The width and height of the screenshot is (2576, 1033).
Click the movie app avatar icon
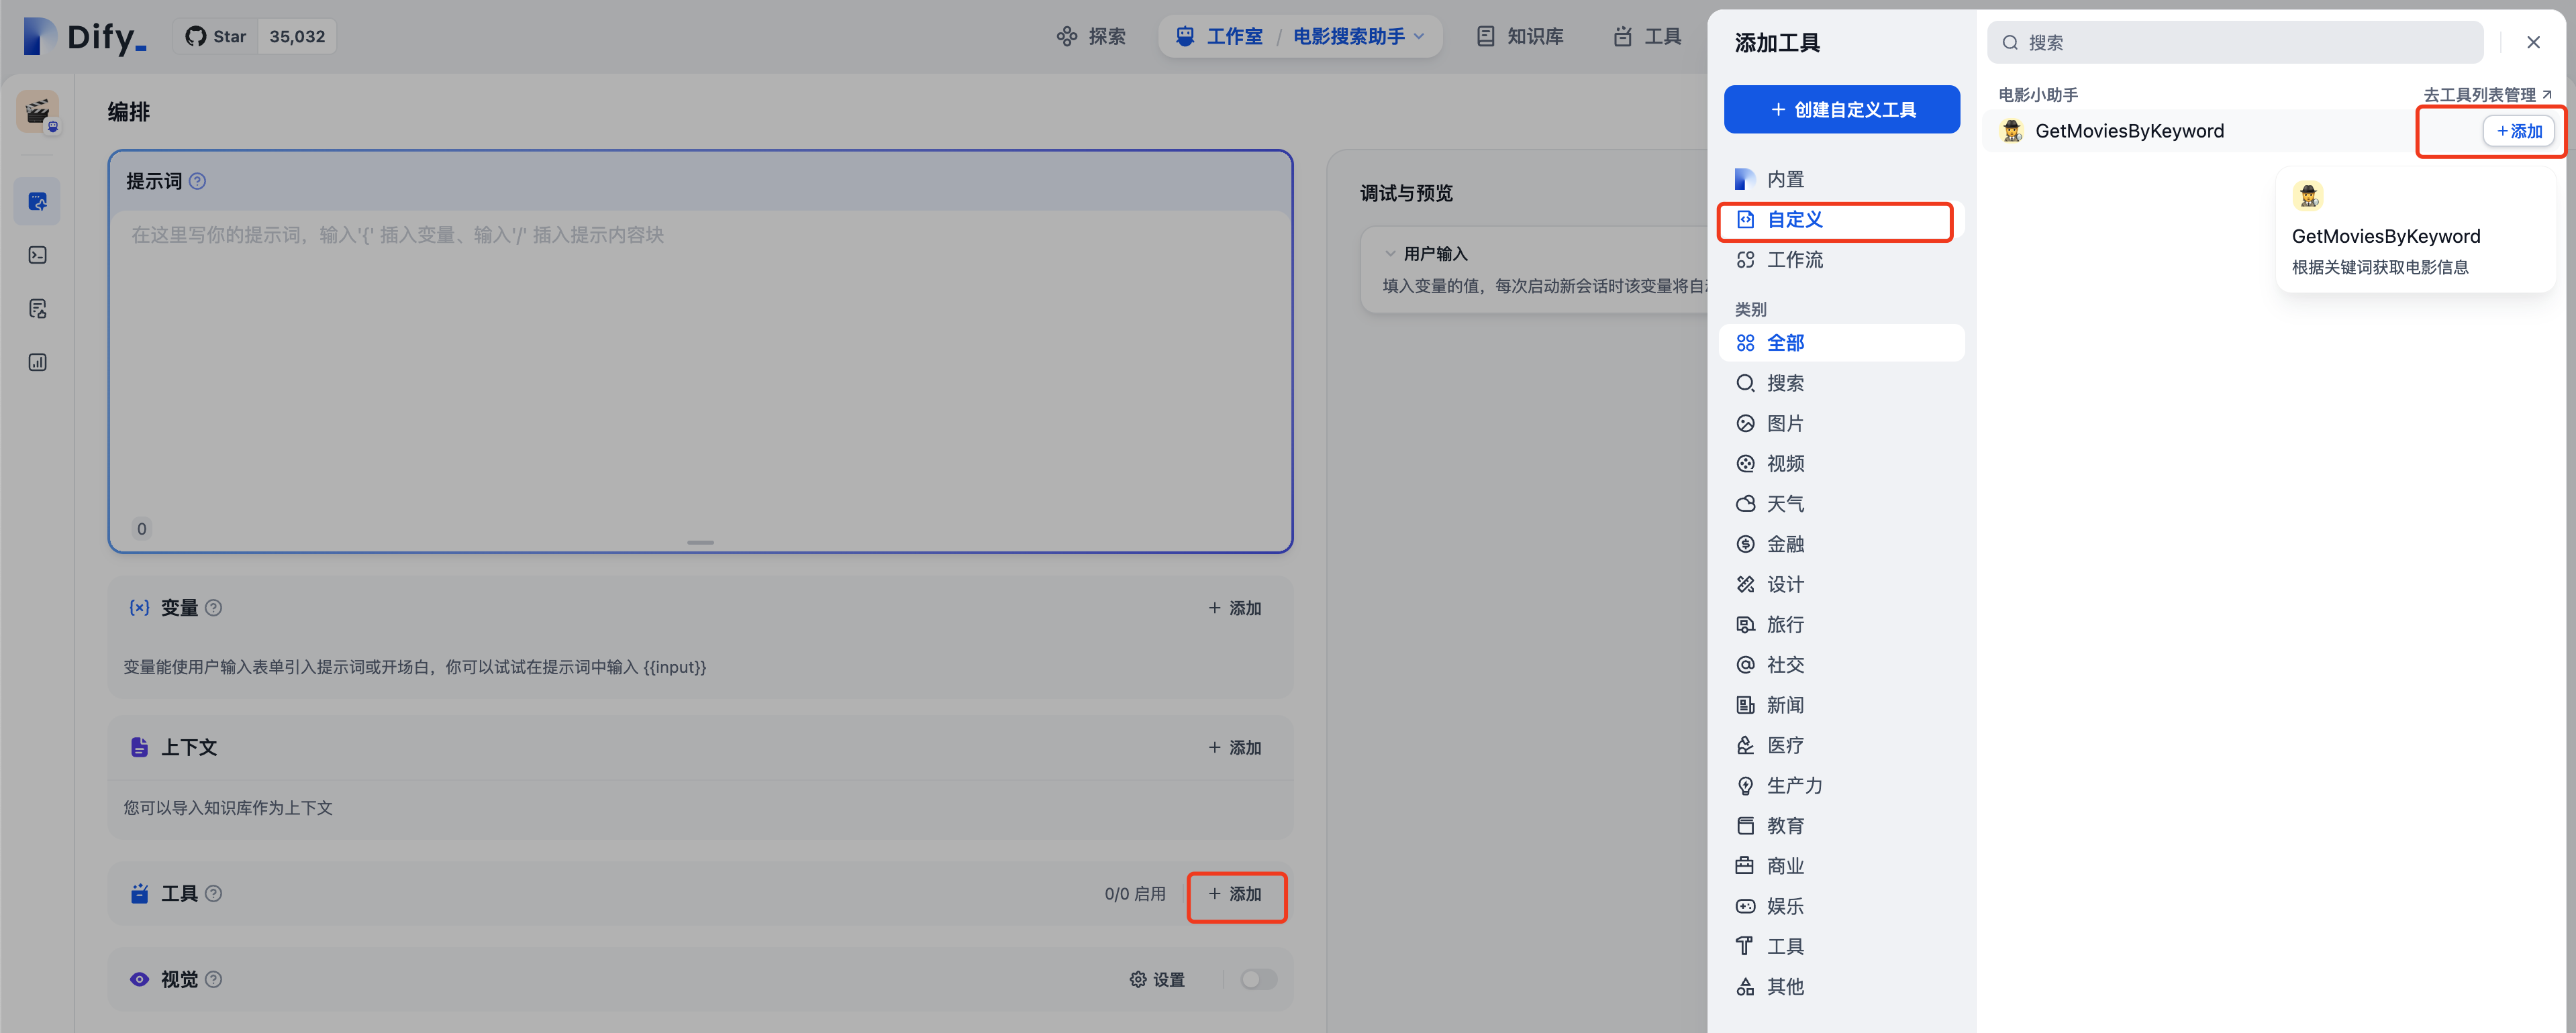coord(37,112)
